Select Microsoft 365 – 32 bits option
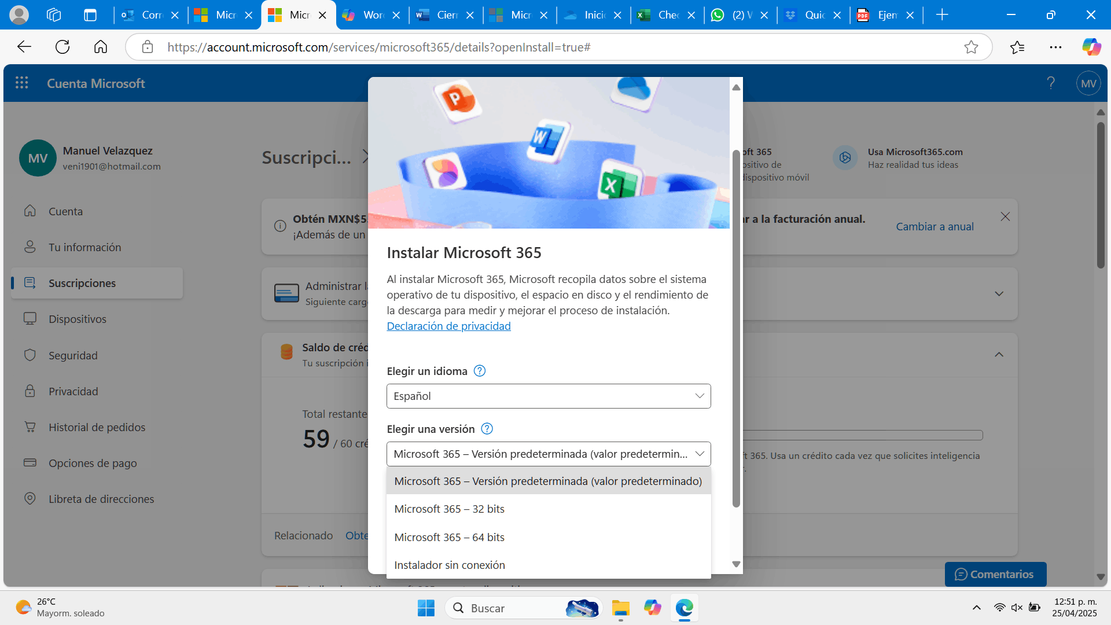Image resolution: width=1111 pixels, height=625 pixels. (449, 509)
